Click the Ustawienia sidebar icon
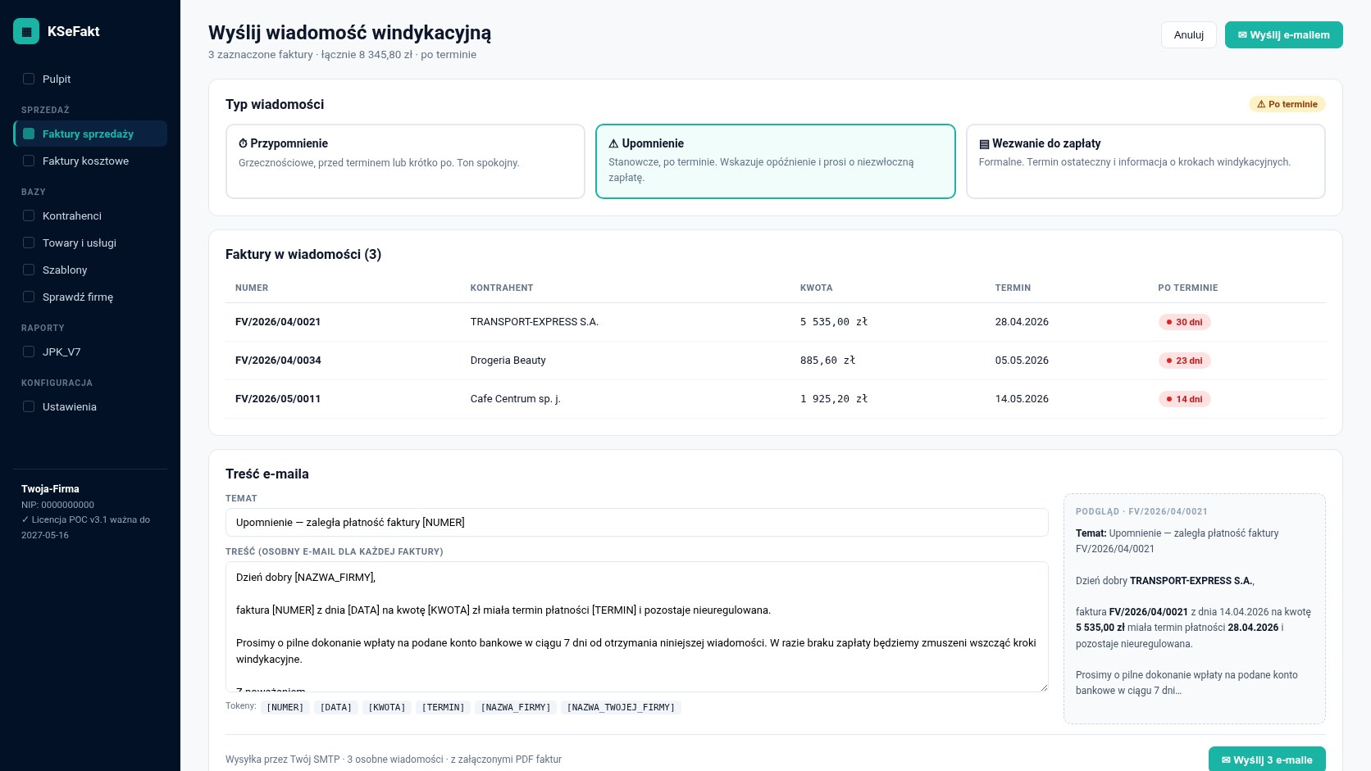 29,407
